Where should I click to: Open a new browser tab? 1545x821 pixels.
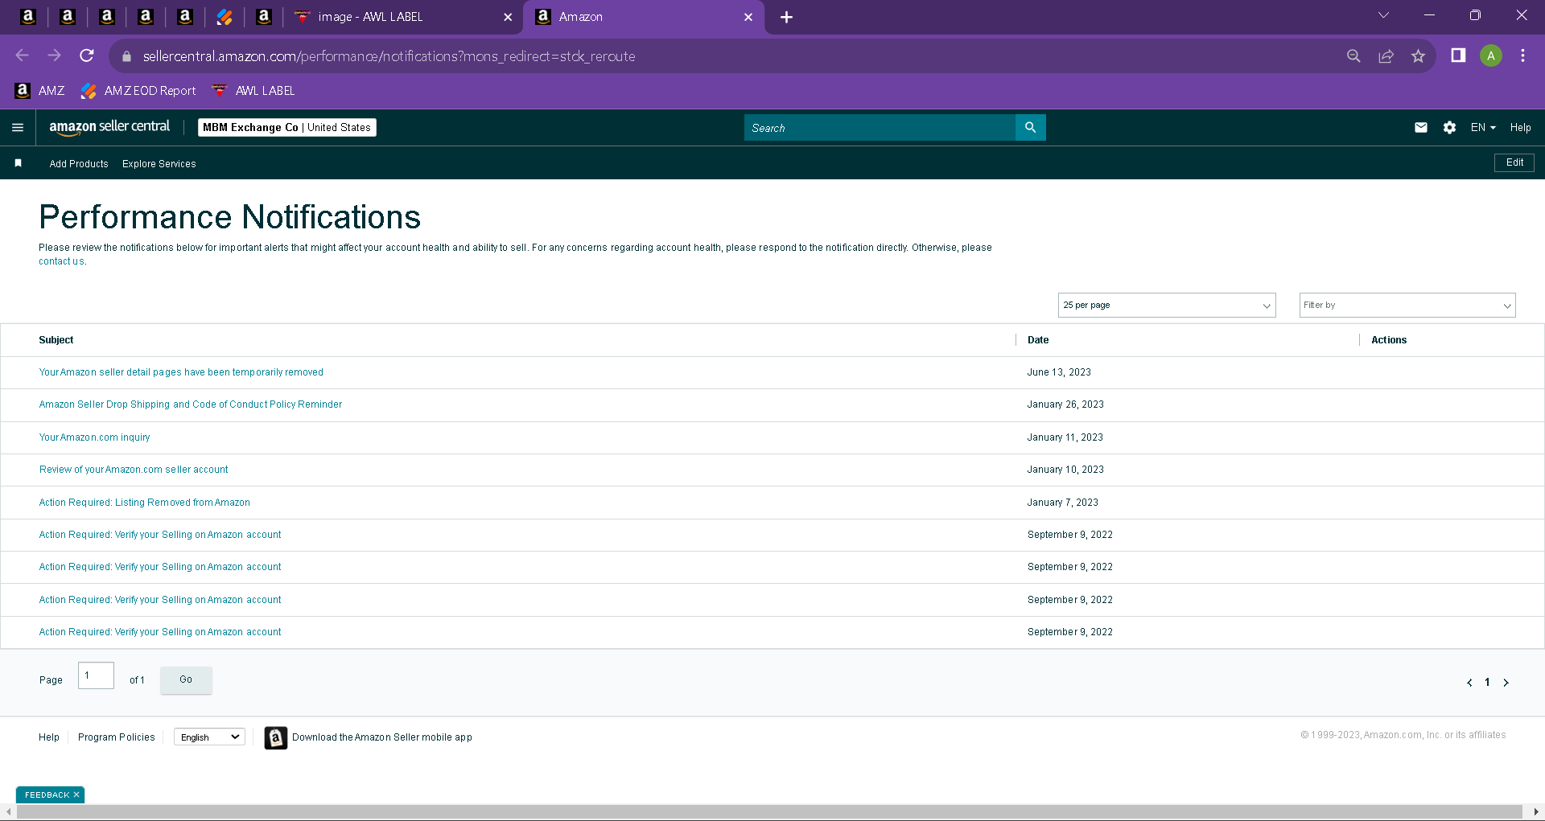(x=786, y=17)
